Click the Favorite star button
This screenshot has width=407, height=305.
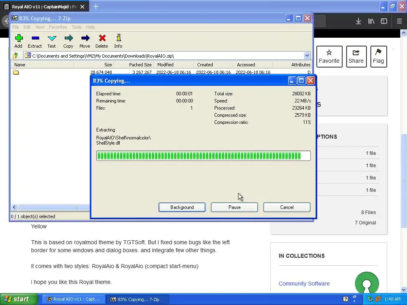(329, 56)
